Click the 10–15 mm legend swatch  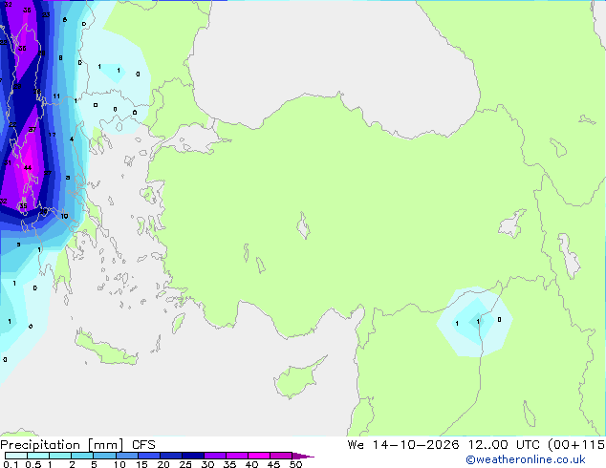pyautogui.click(x=126, y=456)
